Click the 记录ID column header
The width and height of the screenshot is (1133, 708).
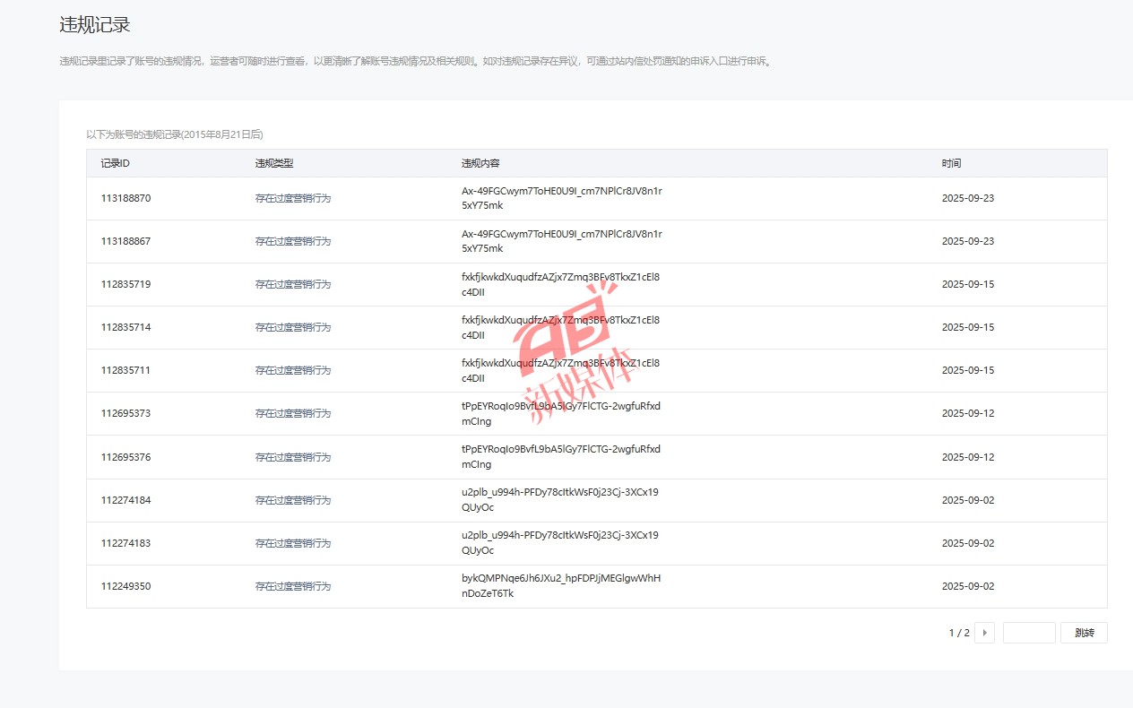[x=116, y=163]
